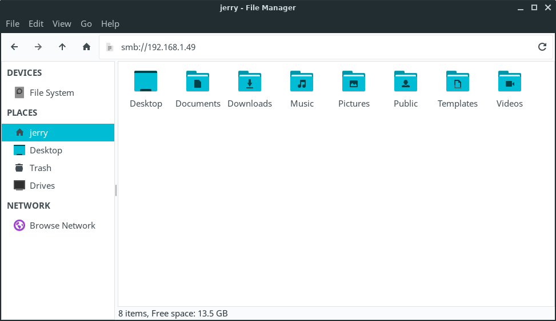Click the home folder toolbar icon
556x321 pixels.
tap(86, 47)
